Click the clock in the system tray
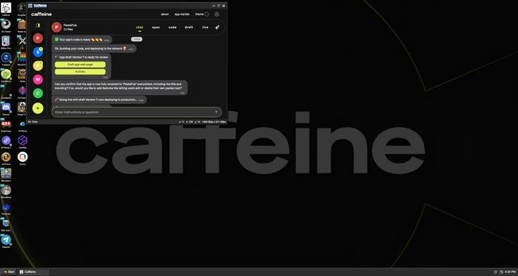 510,272
